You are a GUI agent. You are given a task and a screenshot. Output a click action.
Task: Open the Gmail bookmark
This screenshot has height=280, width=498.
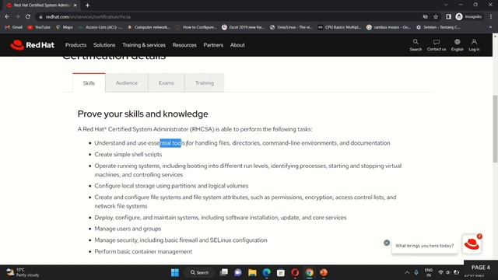(14, 27)
